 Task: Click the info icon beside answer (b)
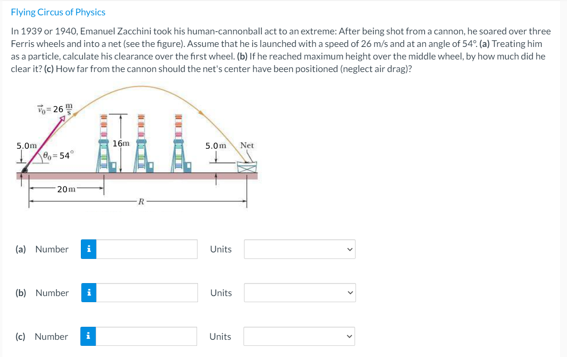(x=88, y=293)
